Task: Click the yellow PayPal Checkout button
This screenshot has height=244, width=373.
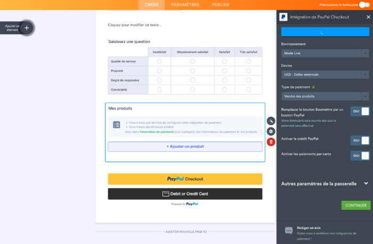Action: [x=185, y=179]
